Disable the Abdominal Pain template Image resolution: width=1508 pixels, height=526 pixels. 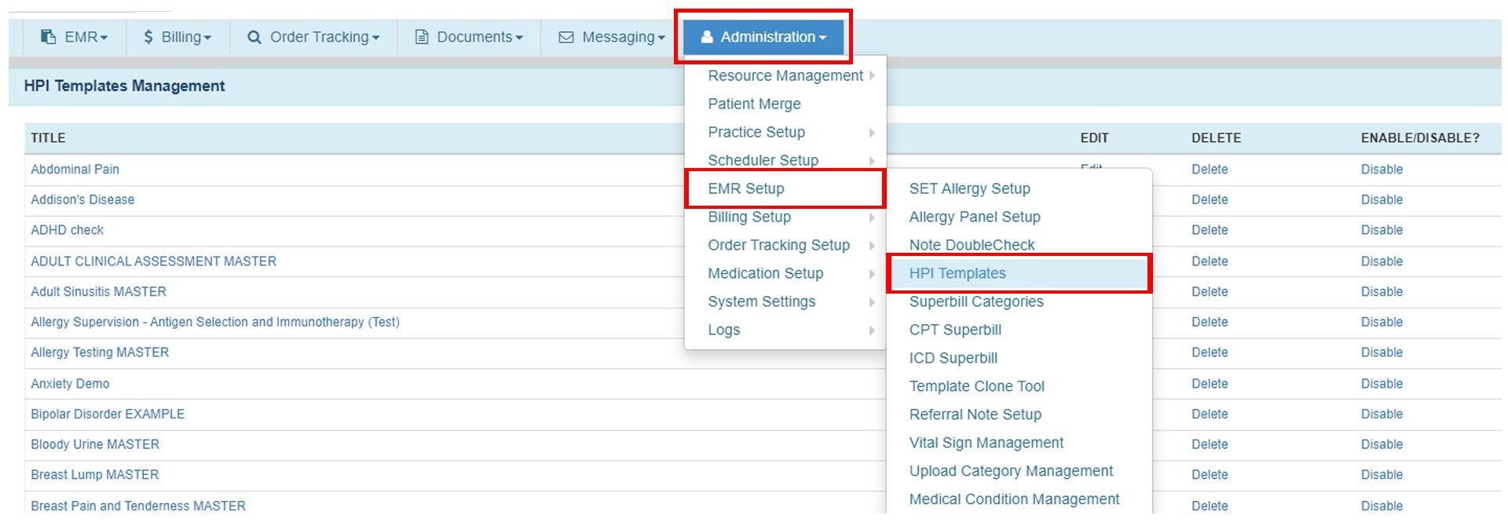click(x=1382, y=170)
